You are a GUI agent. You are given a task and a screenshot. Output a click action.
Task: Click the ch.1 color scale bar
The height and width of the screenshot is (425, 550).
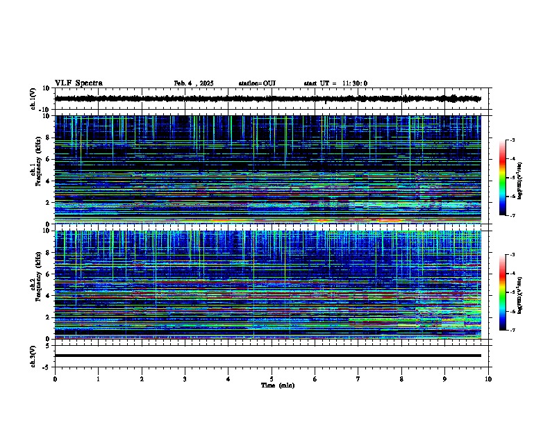point(503,178)
